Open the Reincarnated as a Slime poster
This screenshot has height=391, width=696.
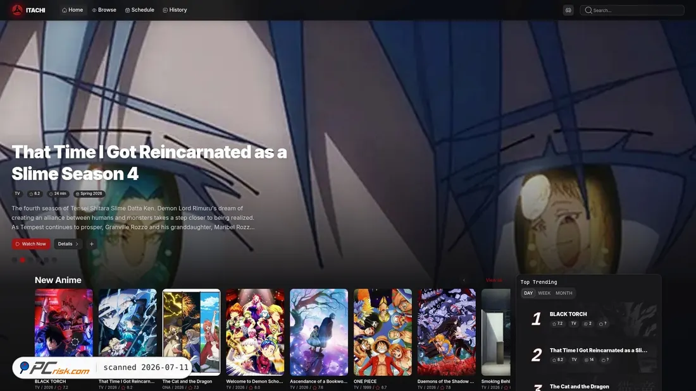point(127,332)
